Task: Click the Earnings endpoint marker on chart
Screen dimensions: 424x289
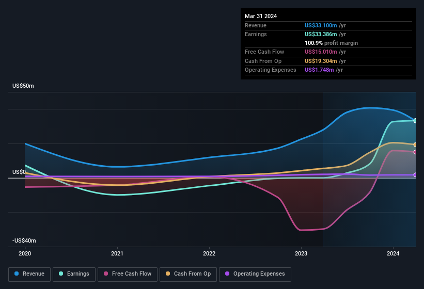Action: coord(415,120)
